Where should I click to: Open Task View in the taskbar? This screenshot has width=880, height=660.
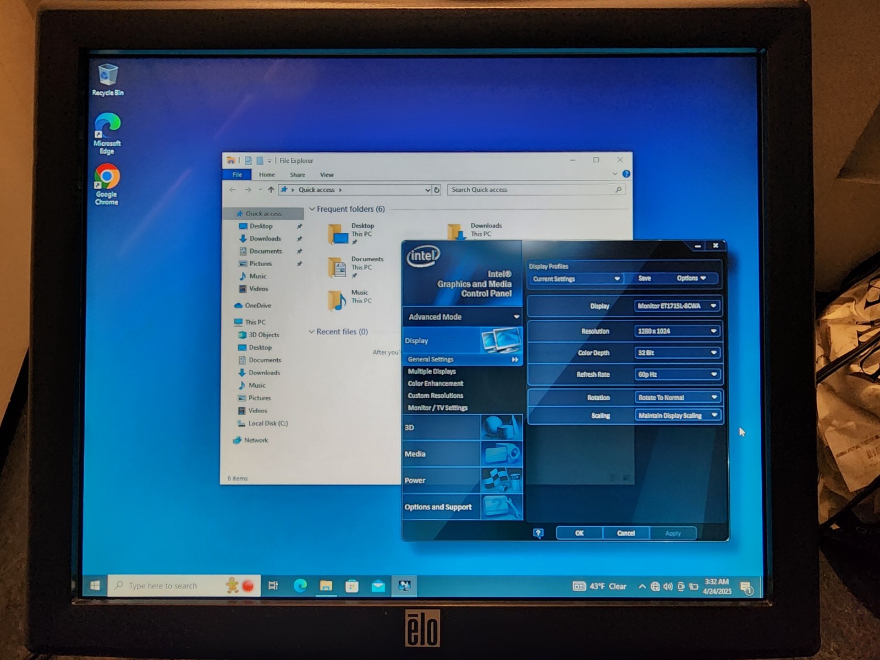tap(273, 586)
